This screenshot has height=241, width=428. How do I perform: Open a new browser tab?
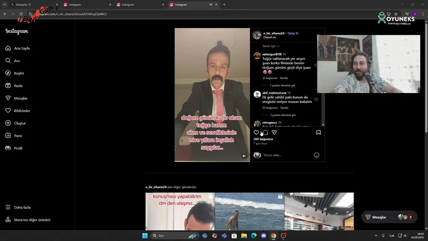224,5
